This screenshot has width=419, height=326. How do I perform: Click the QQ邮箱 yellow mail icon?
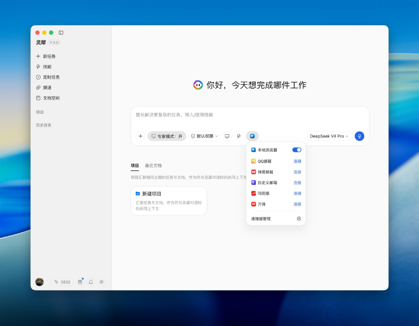coord(254,161)
